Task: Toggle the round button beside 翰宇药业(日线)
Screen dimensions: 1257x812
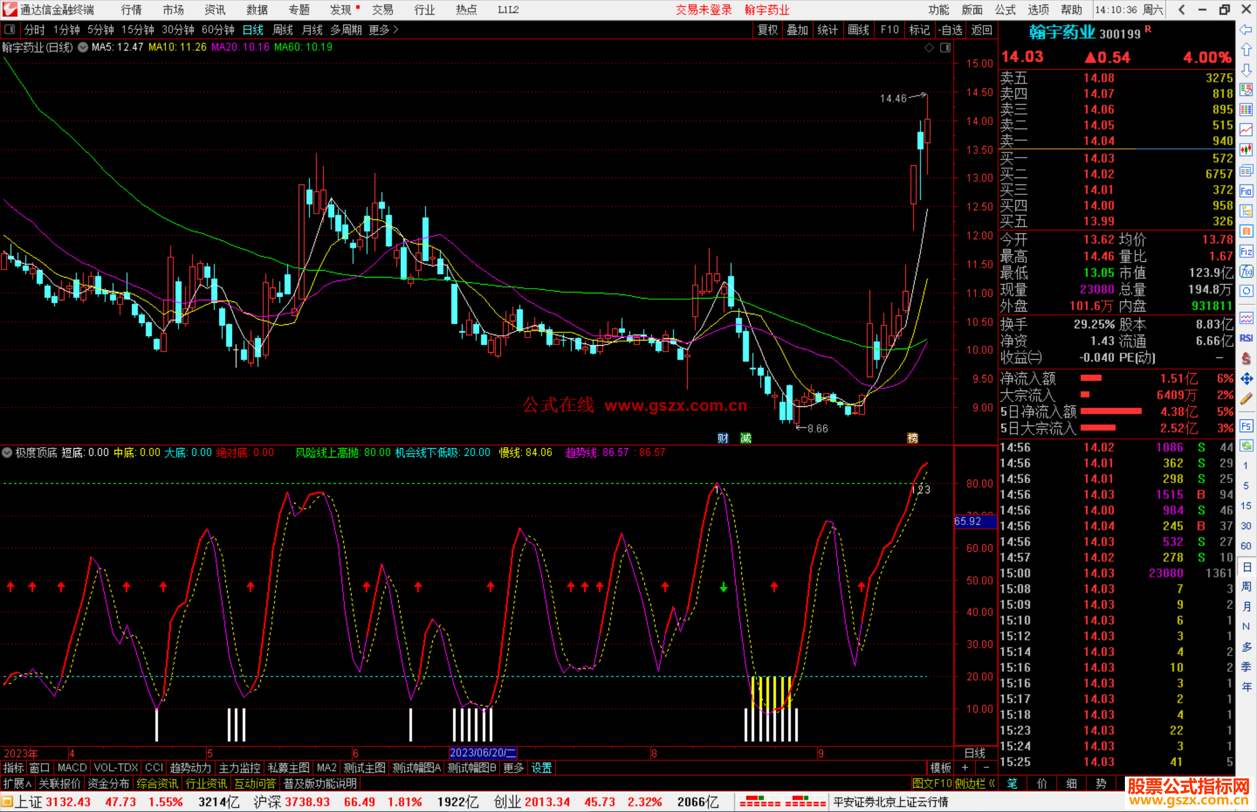Action: pos(83,47)
